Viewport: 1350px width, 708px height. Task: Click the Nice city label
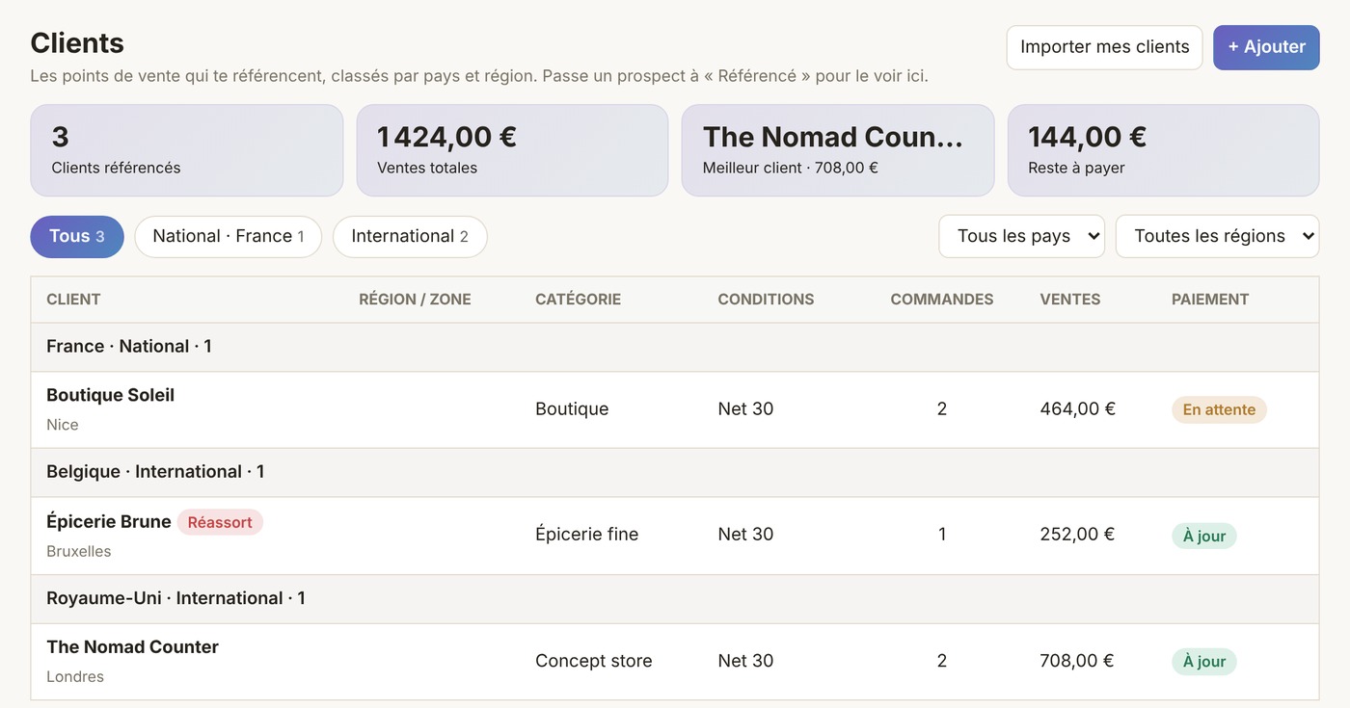(x=63, y=425)
